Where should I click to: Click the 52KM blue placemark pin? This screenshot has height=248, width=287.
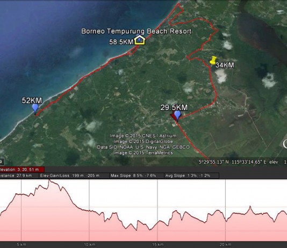click(35, 108)
